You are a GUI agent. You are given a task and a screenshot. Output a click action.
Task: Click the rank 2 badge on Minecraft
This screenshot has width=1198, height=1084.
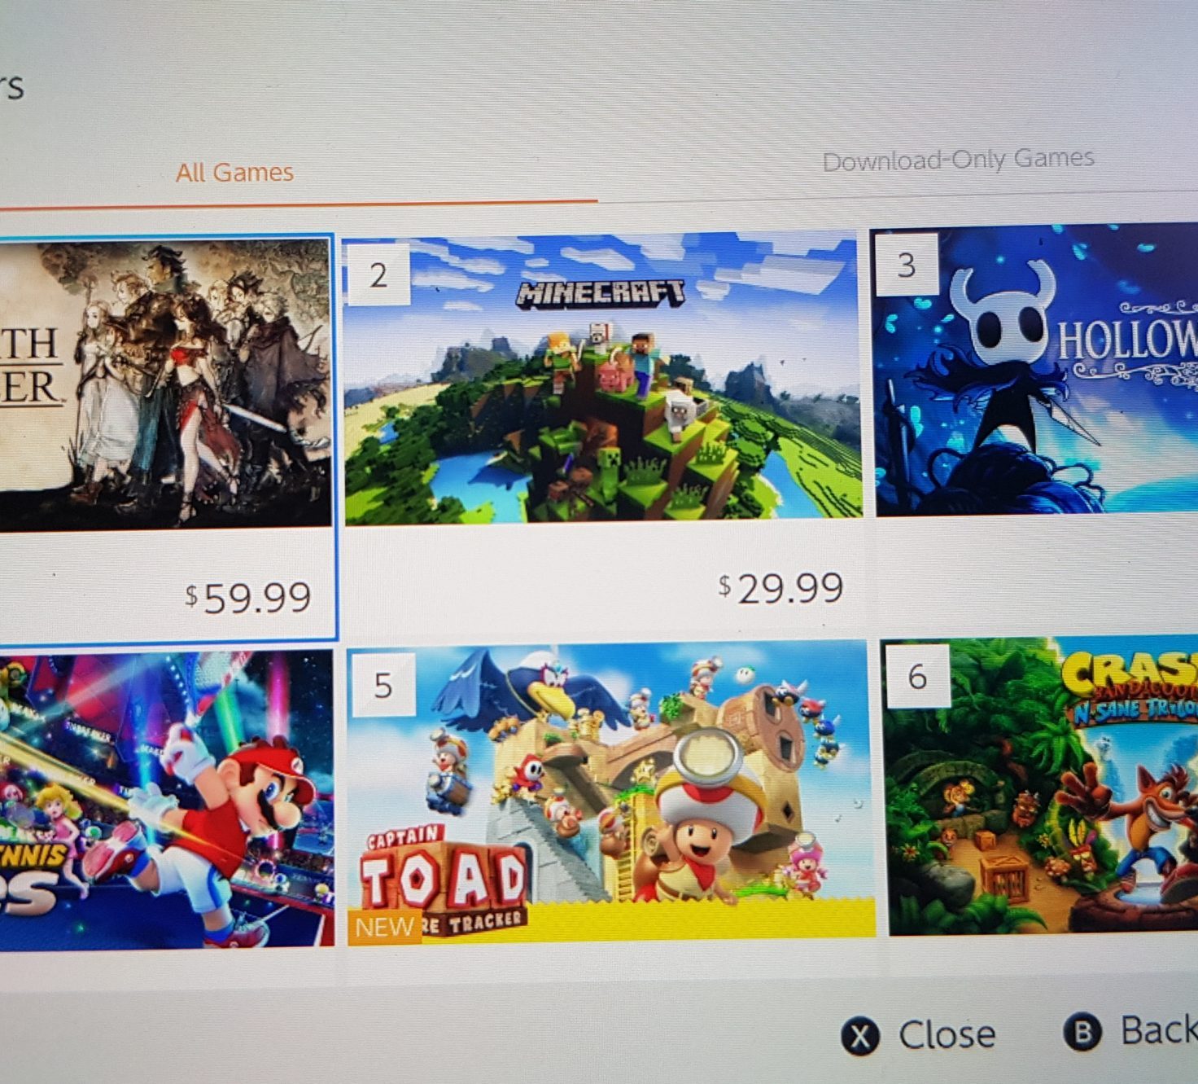click(378, 274)
